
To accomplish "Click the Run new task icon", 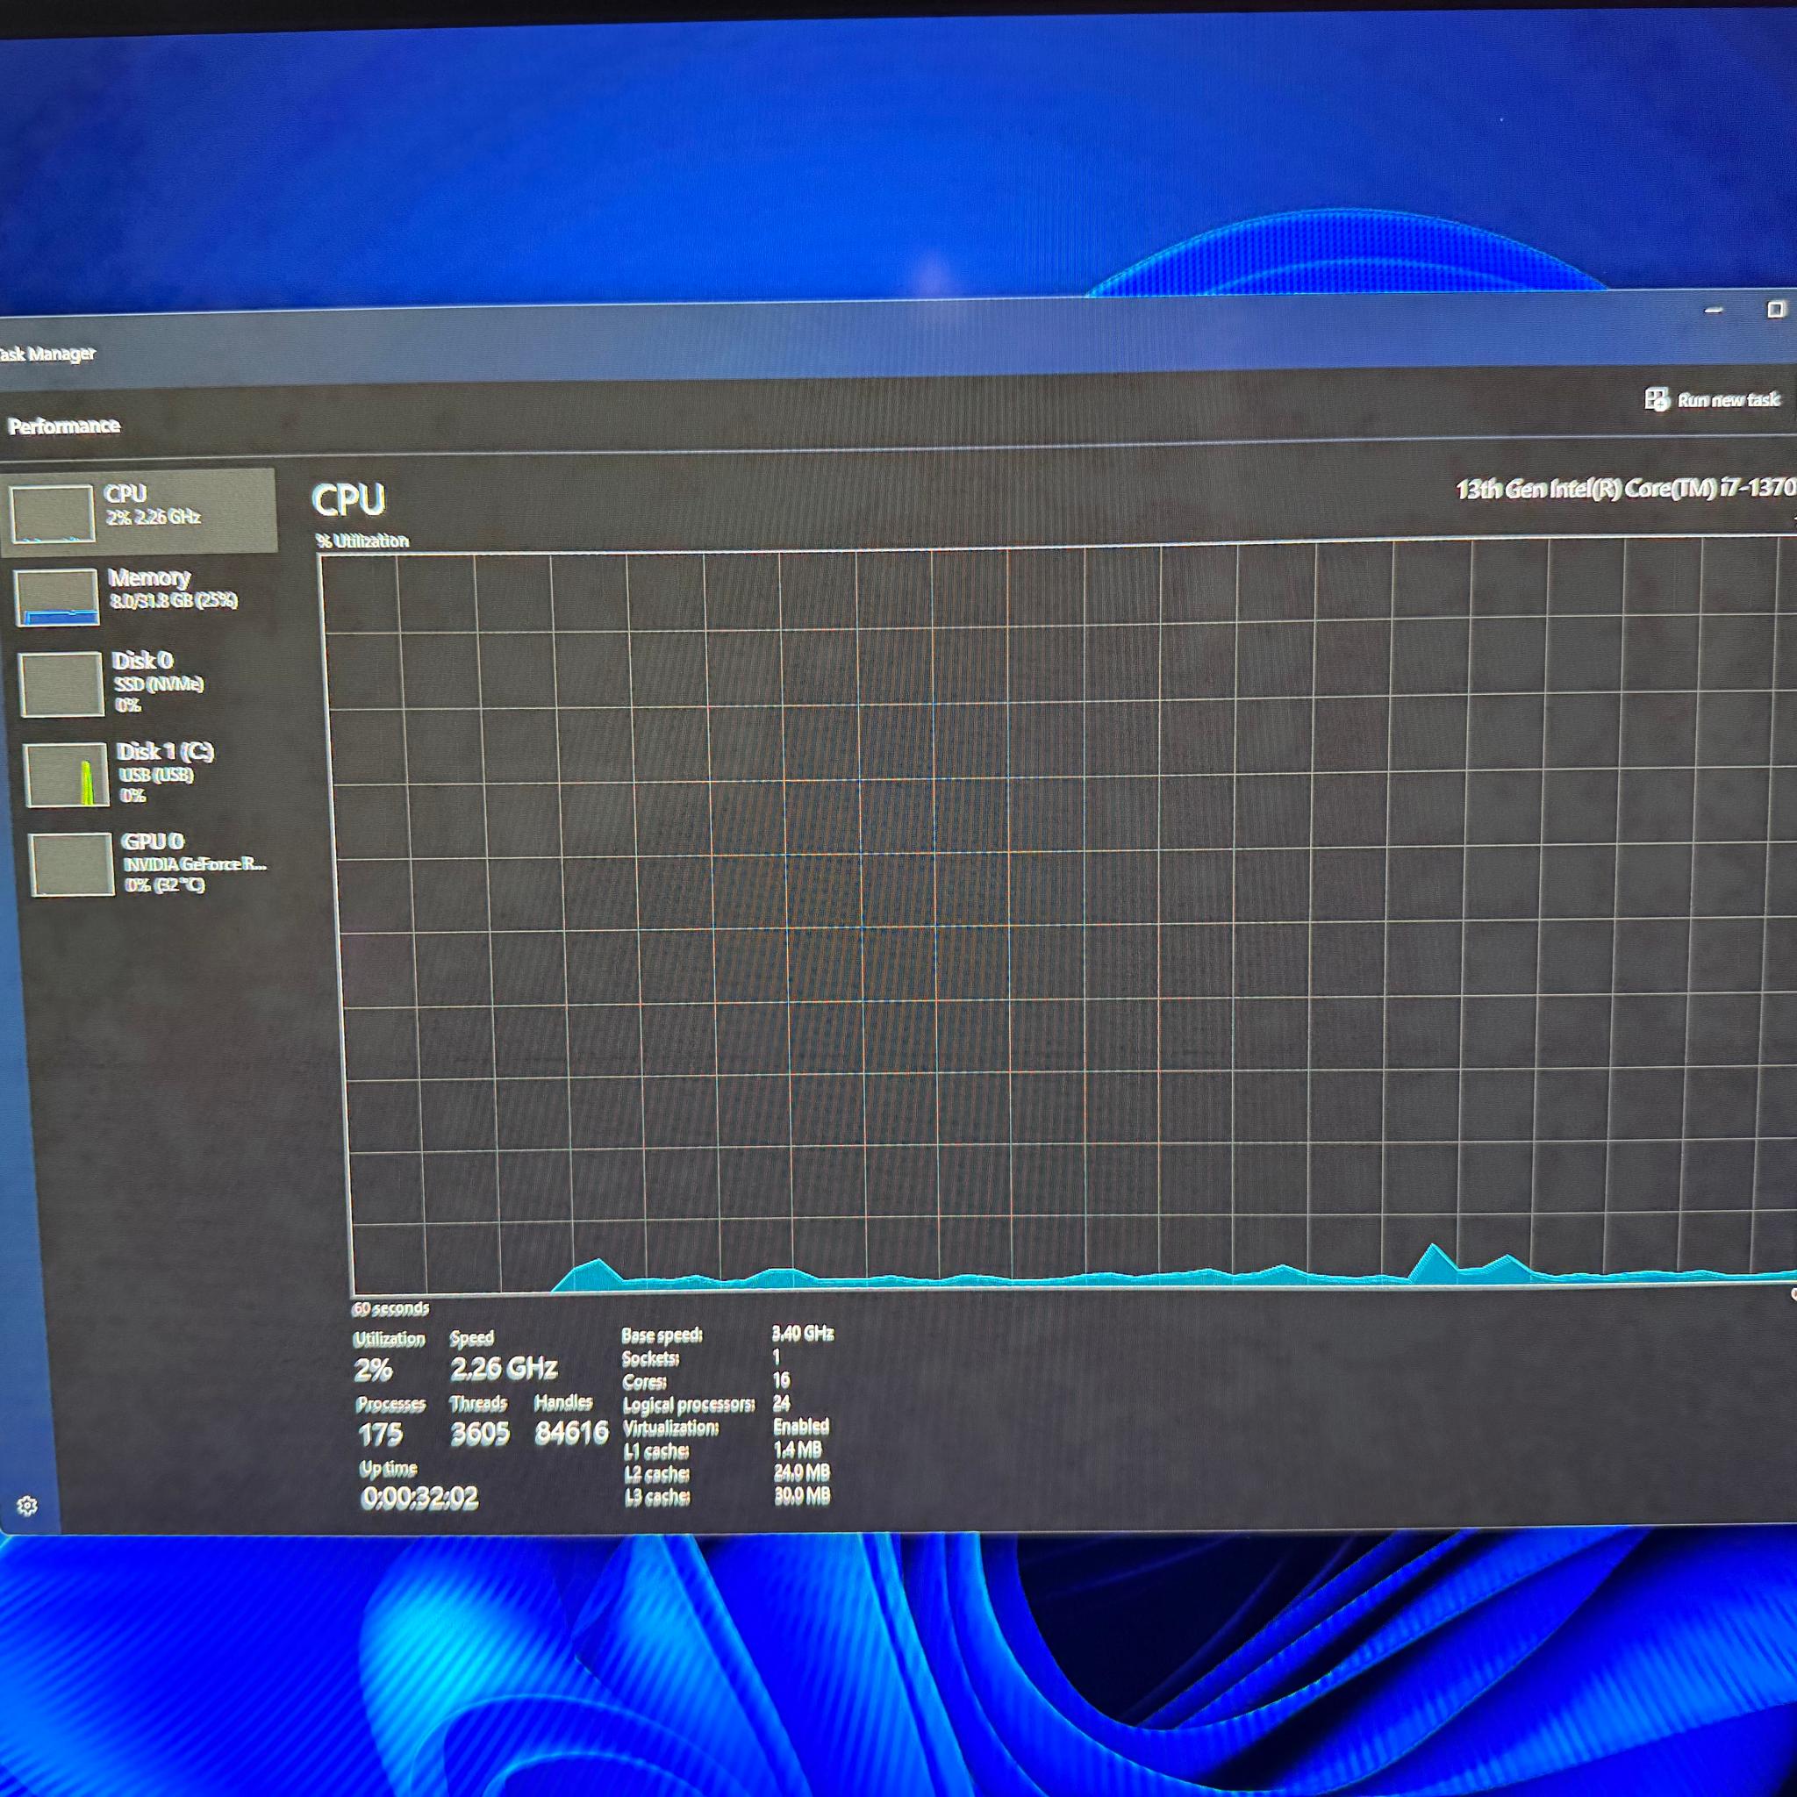I will coord(1656,400).
